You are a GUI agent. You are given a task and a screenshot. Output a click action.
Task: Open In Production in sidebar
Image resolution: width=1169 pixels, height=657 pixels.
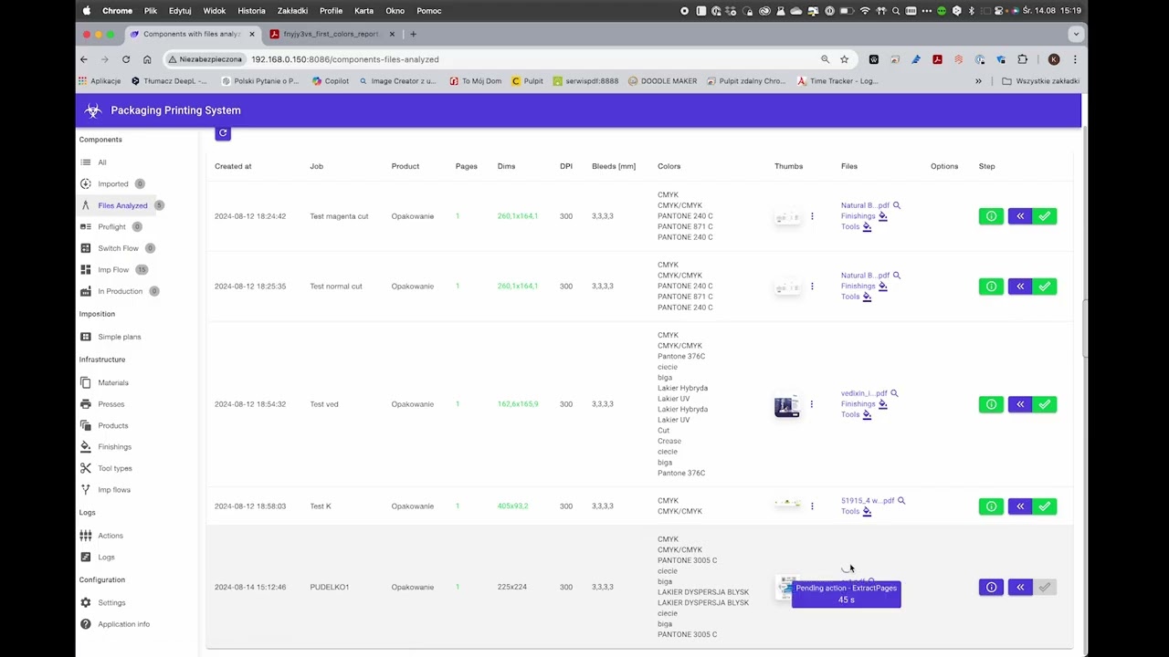[120, 291]
